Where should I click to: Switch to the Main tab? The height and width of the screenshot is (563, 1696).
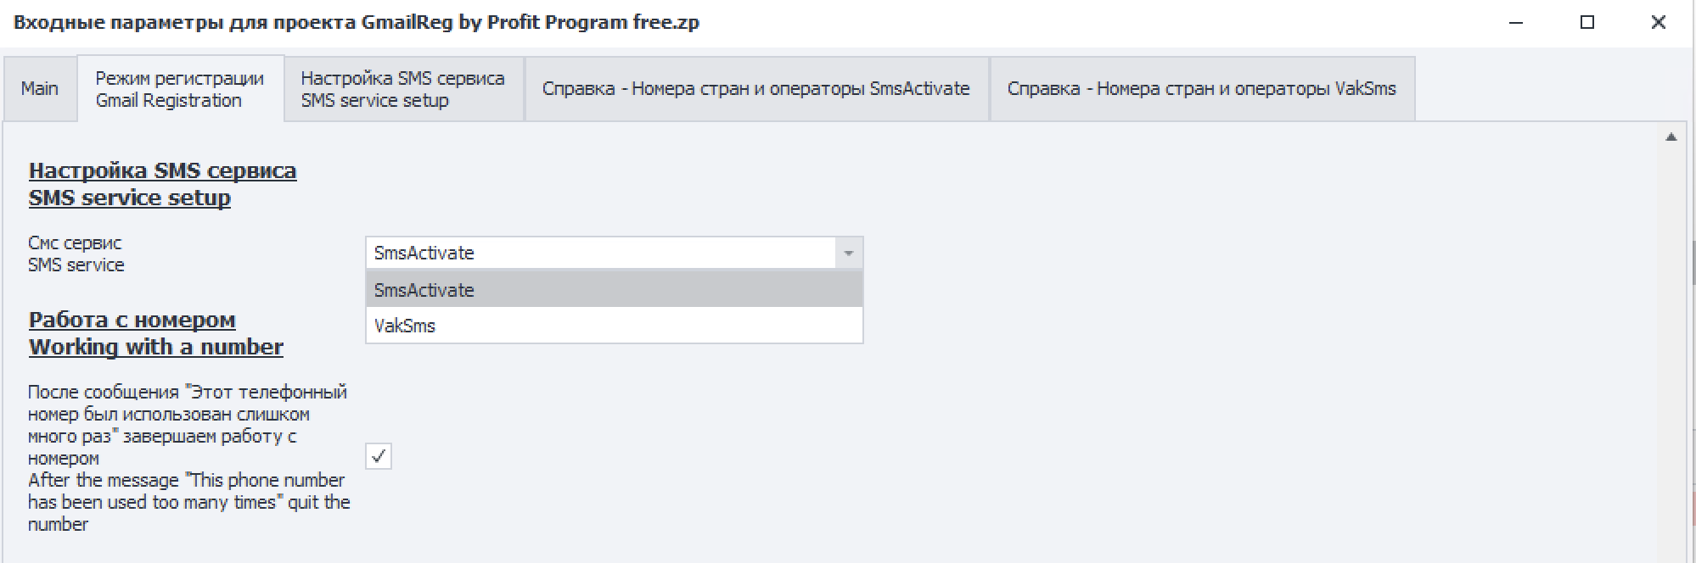(40, 89)
